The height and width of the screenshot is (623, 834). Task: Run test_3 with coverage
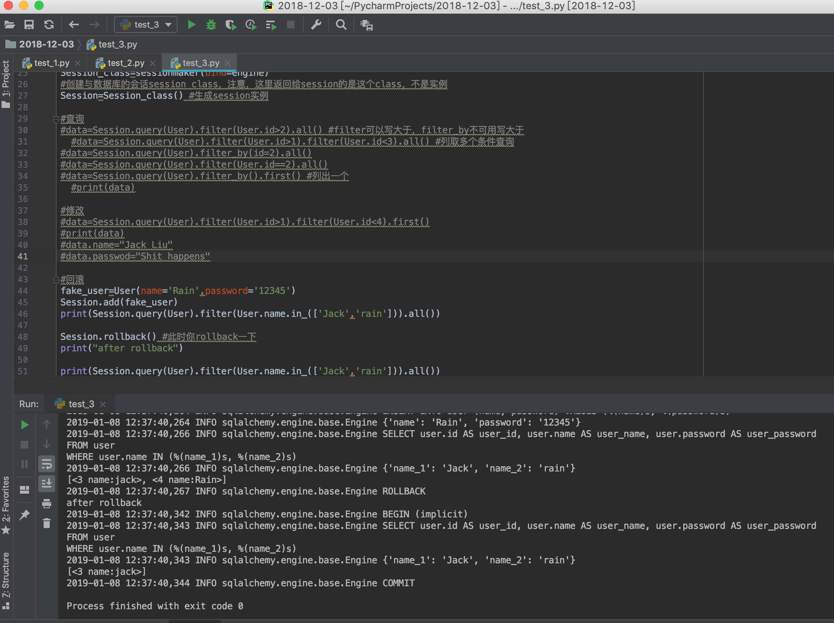click(x=231, y=24)
